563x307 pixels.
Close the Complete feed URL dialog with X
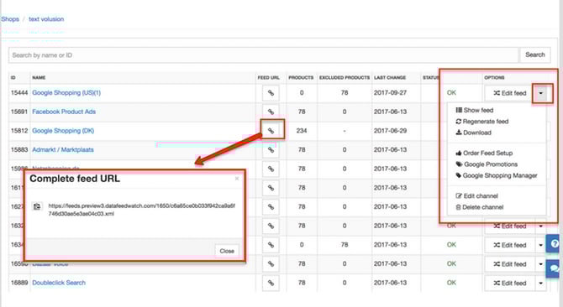pos(237,179)
